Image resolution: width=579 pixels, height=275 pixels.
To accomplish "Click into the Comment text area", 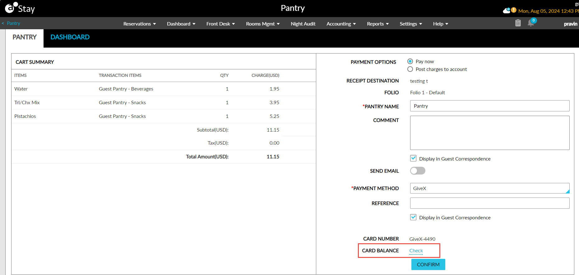I will 490,133.
